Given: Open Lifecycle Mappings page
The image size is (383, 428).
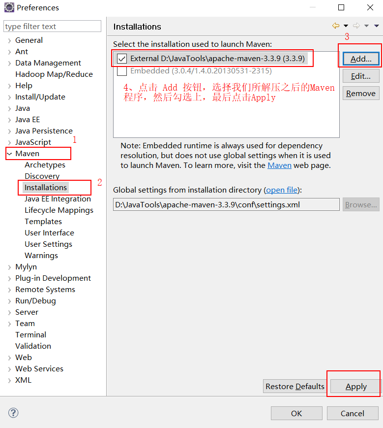Looking at the screenshot, I should (59, 210).
